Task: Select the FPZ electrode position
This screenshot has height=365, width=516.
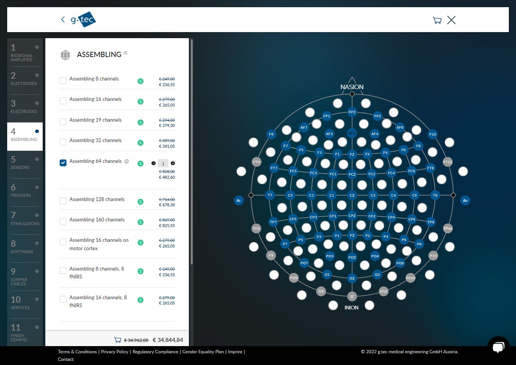Action: (352, 112)
